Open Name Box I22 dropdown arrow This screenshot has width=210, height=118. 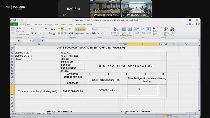click(x=31, y=41)
